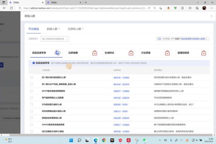The image size is (216, 144).
Task: Click the search magnifier in the keyword box
Action: click(67, 39)
